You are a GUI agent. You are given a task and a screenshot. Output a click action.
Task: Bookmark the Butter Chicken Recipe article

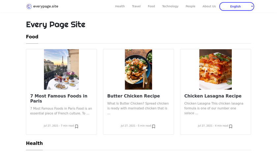tap(154, 126)
